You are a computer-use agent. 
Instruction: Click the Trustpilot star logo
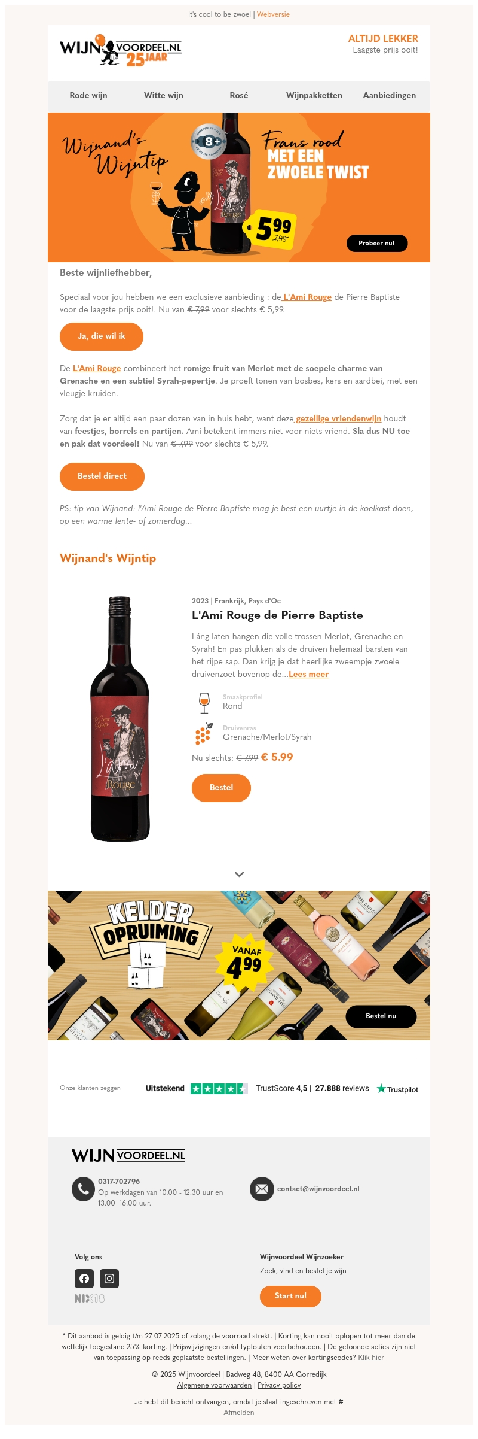tap(397, 1089)
